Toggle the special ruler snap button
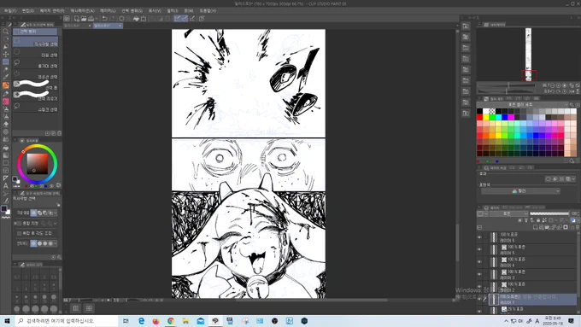The image size is (581, 327). coord(185,18)
